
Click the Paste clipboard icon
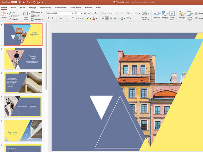[x=4, y=14]
